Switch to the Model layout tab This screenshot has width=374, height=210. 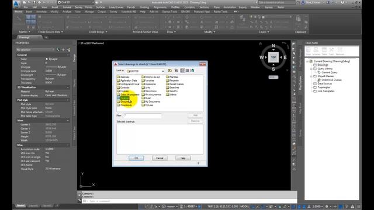coord(21,205)
